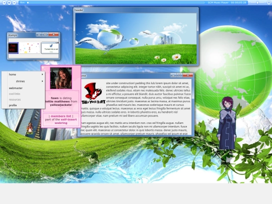
Task: Minimize the home window
Action: (x=173, y=75)
